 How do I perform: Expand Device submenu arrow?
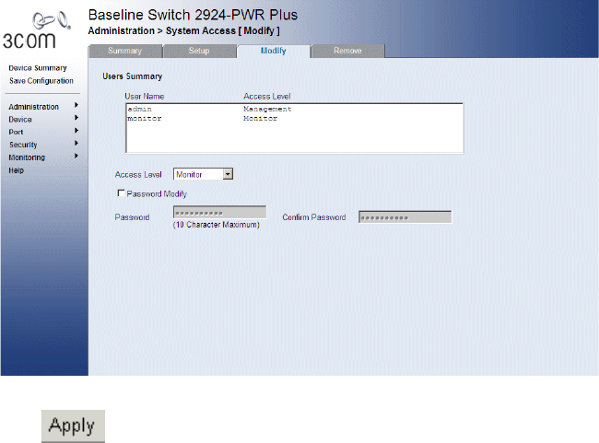[76, 118]
